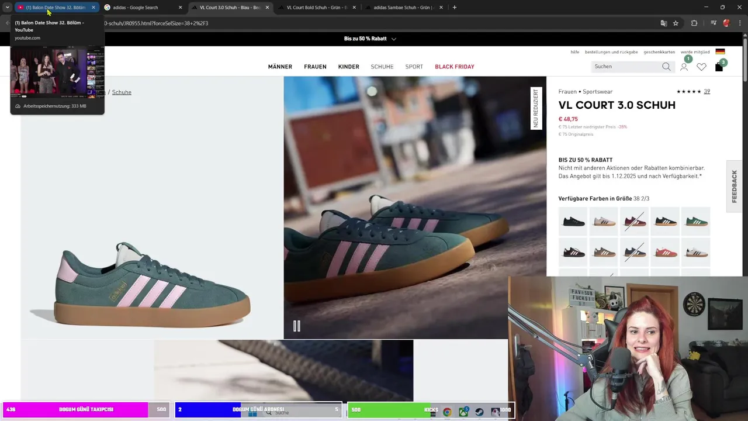The height and width of the screenshot is (421, 748).
Task: Select the brown suede shoe color swatch
Action: click(604, 252)
